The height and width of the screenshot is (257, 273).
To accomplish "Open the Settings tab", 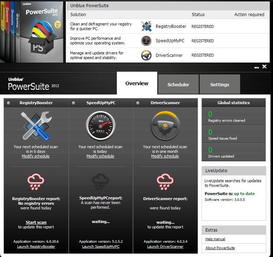I will click(x=220, y=84).
